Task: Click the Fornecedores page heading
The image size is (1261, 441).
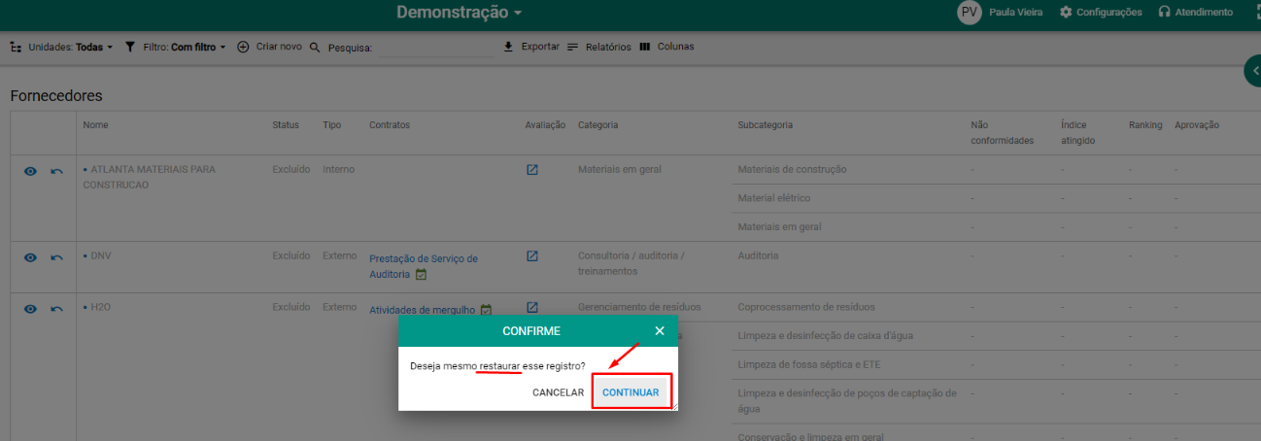Action: (56, 96)
